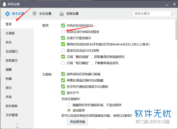Select 登录 in the left sidebar

pyautogui.click(x=17, y=24)
